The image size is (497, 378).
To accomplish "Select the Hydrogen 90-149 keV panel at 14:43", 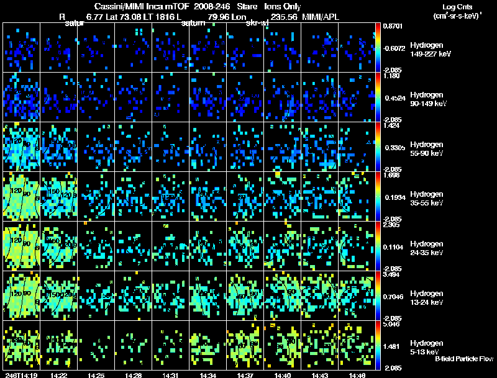I will [x=319, y=97].
